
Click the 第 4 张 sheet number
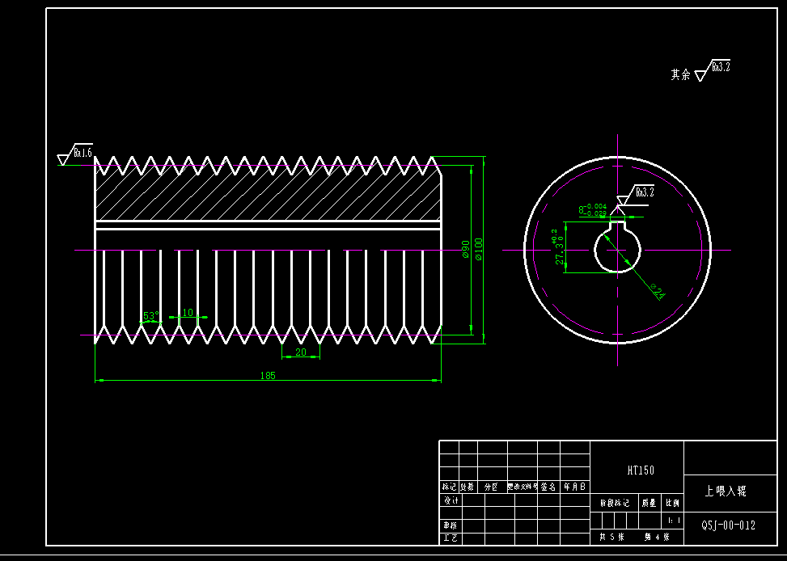tap(657, 537)
